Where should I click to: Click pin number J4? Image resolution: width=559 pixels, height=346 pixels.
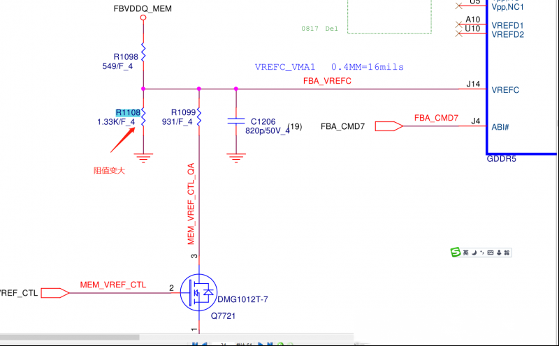476,121
